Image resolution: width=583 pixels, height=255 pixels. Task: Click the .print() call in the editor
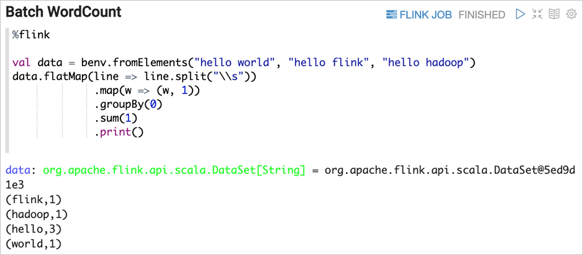coord(119,132)
